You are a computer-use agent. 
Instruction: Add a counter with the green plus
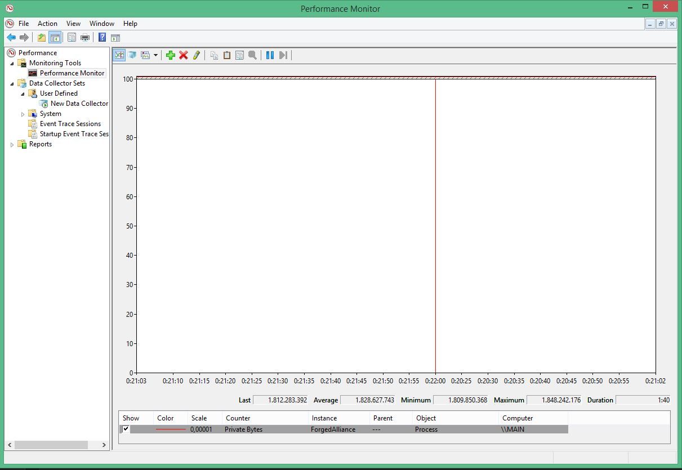pyautogui.click(x=170, y=55)
